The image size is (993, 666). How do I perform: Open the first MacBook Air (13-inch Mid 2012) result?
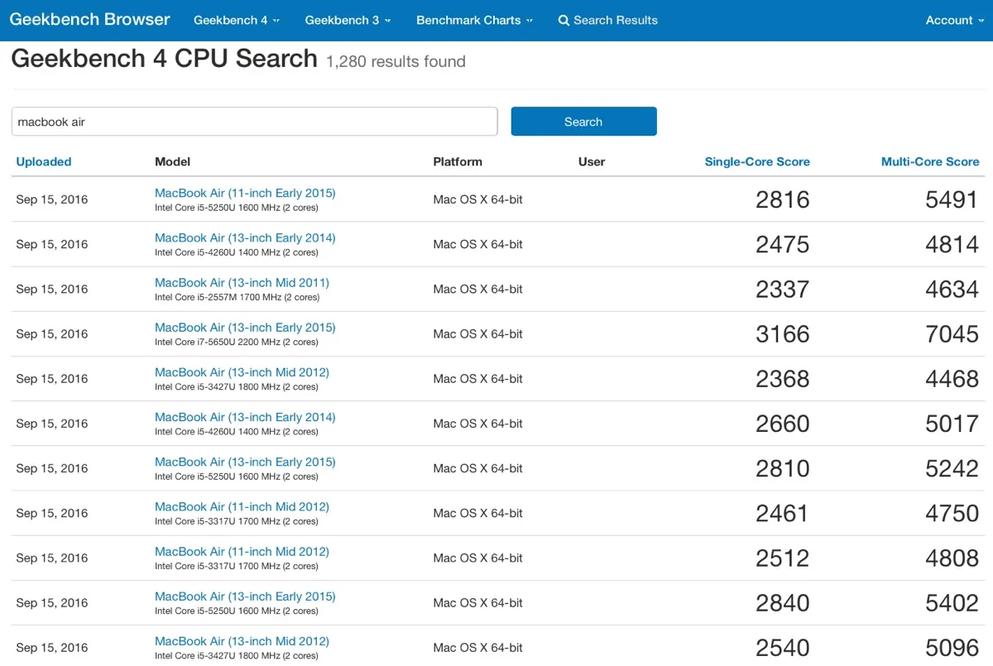point(242,372)
